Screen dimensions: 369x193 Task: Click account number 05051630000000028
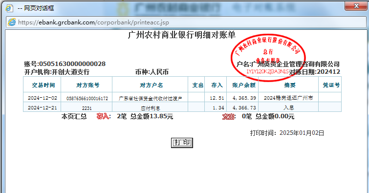click(x=72, y=64)
